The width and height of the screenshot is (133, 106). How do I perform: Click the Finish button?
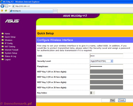pyautogui.click(x=122, y=100)
